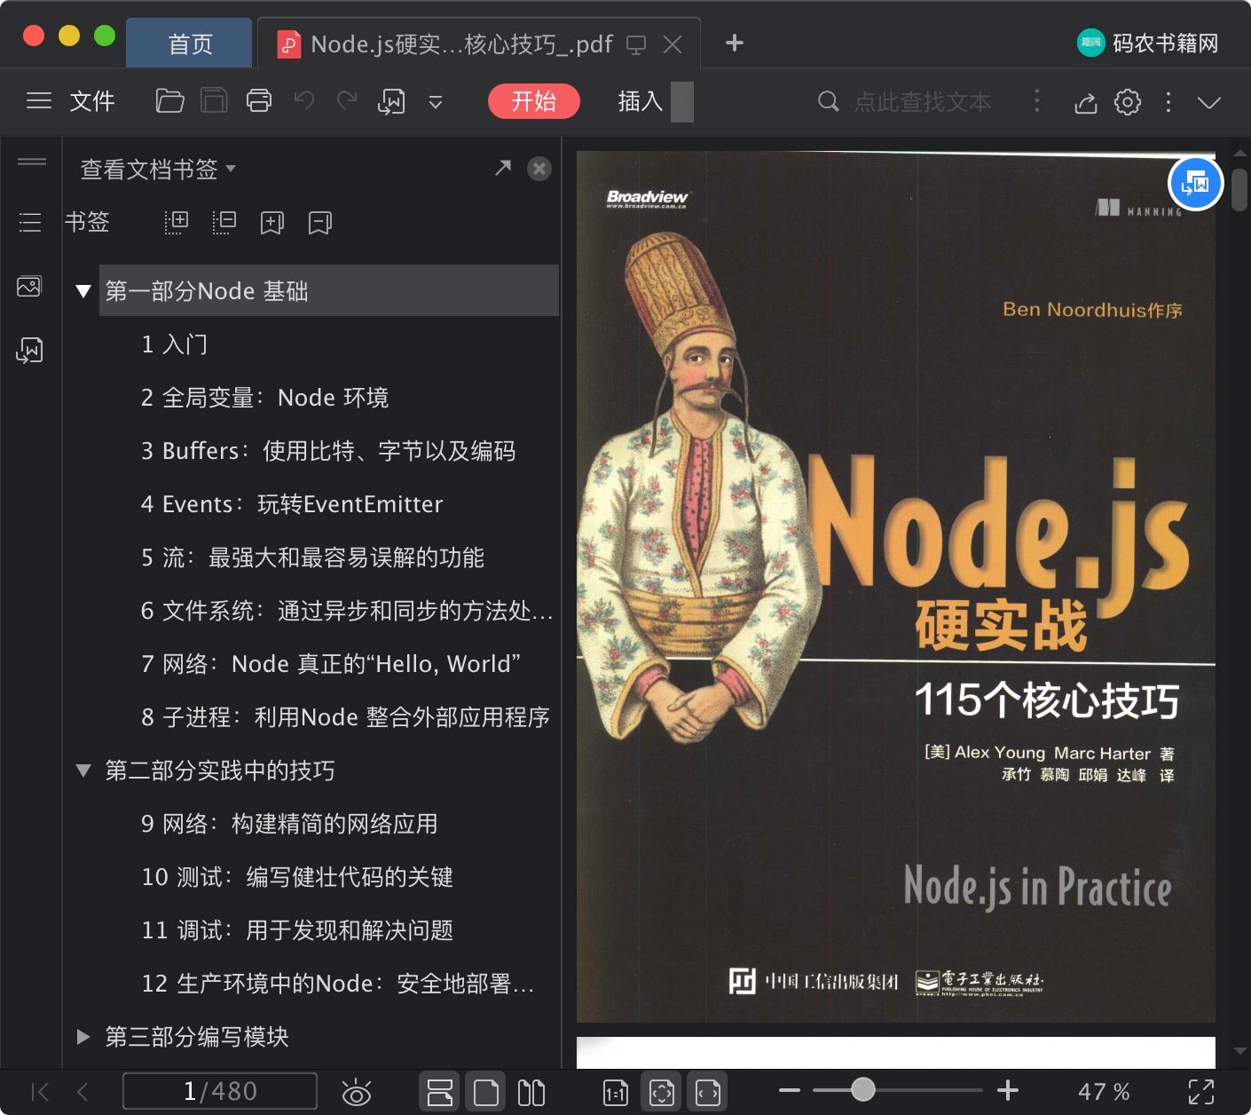Open the 文件 menu

point(92,101)
